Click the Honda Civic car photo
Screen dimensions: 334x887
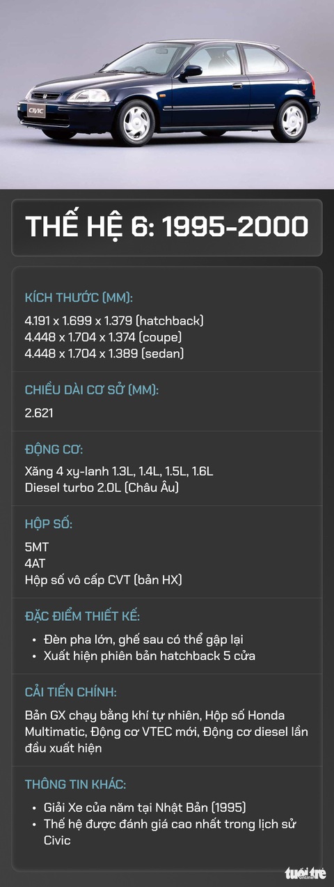(x=167, y=94)
